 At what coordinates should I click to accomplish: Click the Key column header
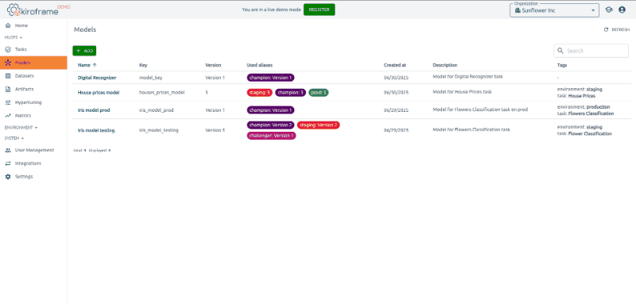(143, 65)
